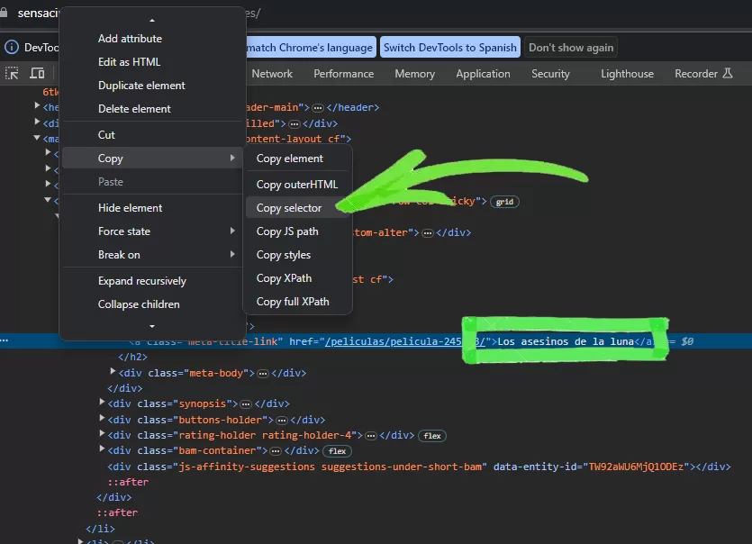752x544 pixels.
Task: Switch to the Application tab
Action: [x=483, y=73]
